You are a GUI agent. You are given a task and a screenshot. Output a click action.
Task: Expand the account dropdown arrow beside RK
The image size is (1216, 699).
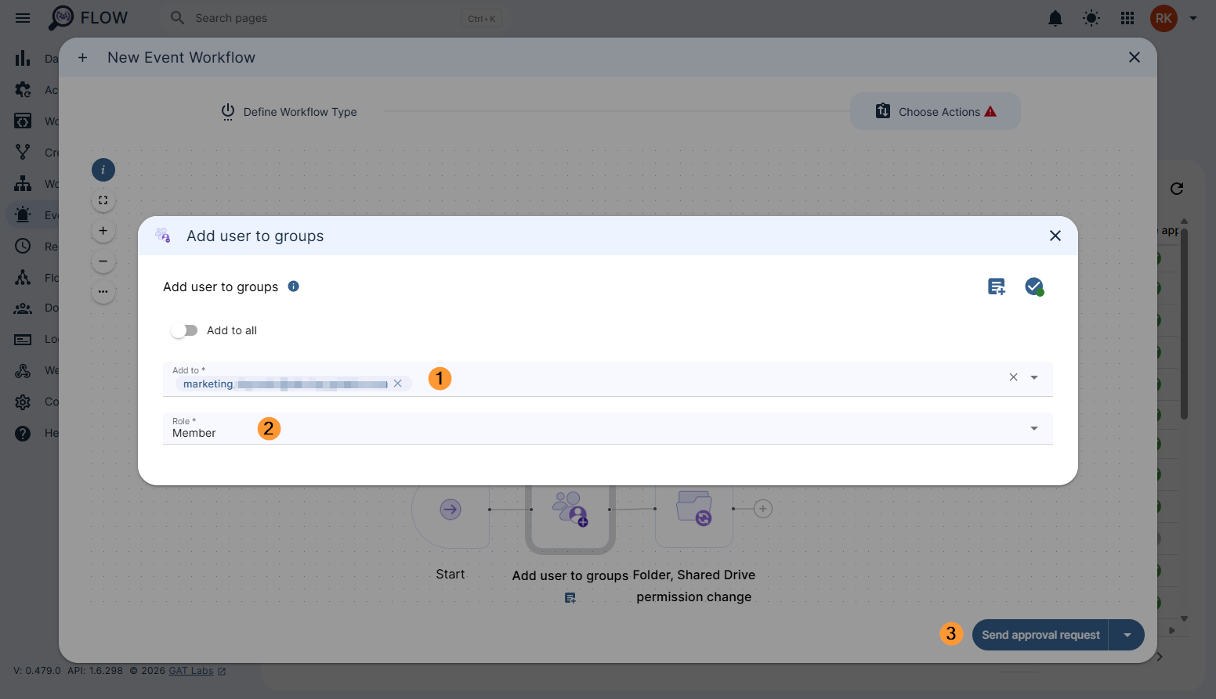click(x=1193, y=18)
